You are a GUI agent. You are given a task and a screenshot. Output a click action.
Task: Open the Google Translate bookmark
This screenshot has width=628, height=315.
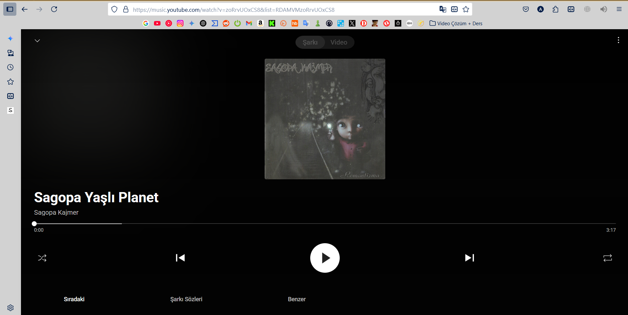point(306,23)
